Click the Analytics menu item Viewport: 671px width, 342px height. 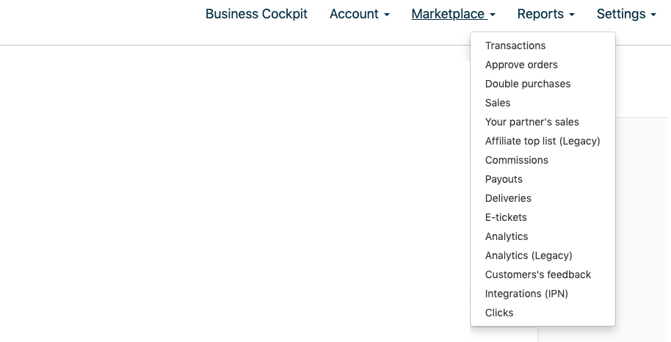coord(507,236)
